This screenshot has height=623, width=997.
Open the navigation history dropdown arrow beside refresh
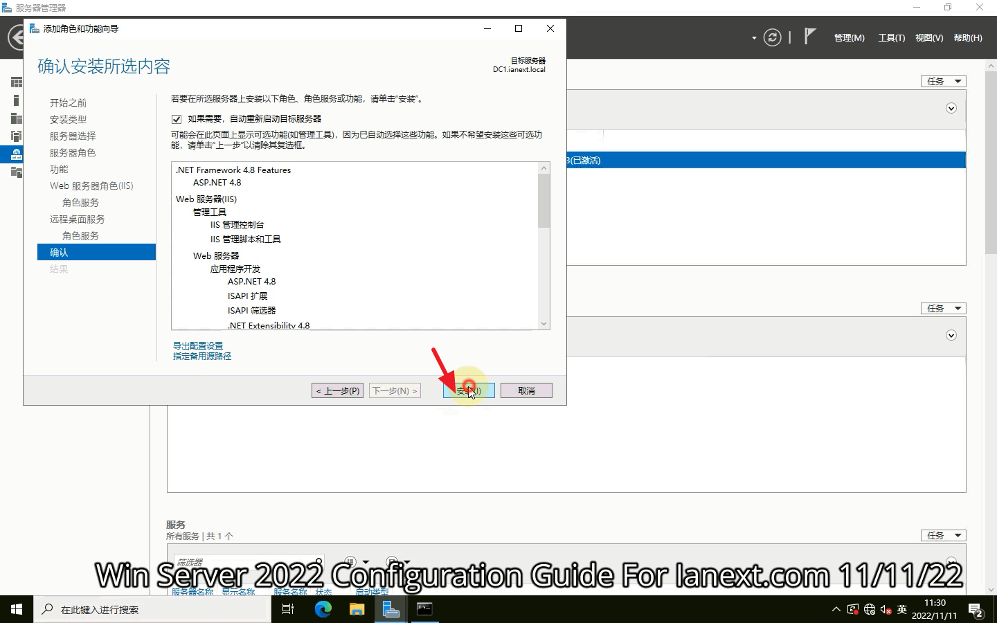(x=754, y=38)
